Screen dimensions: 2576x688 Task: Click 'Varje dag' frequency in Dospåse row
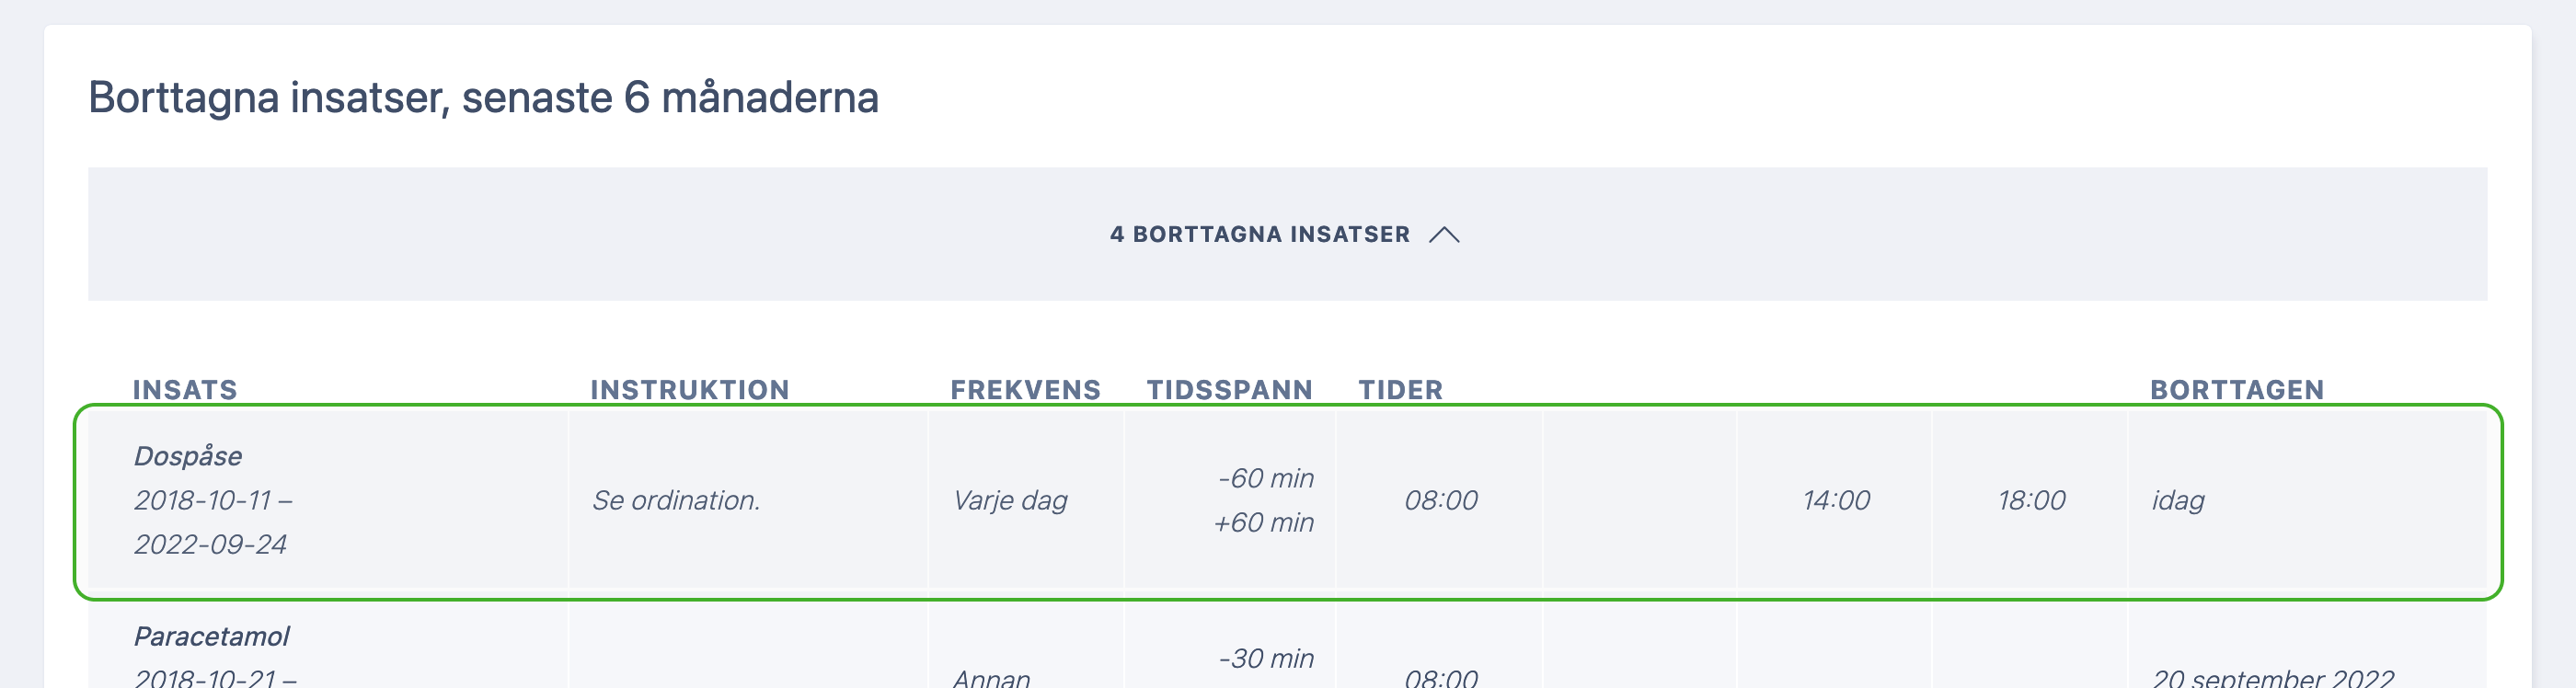pos(1010,500)
